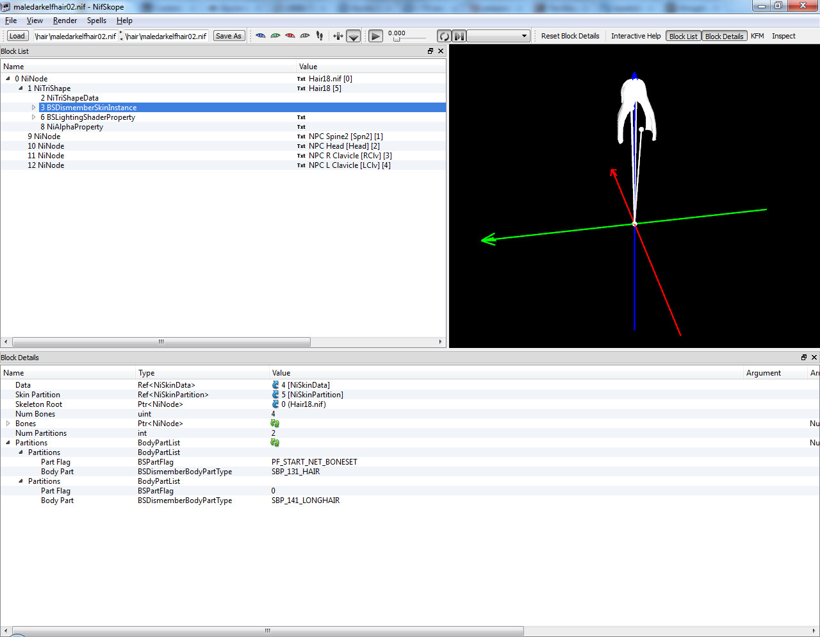Click the Block Details horizontal scrollbar
Image resolution: width=820 pixels, height=637 pixels.
[x=268, y=631]
